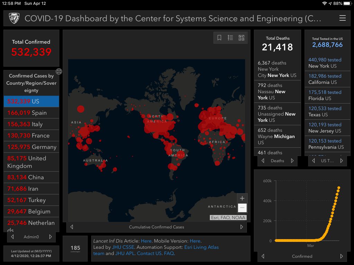Select Italy in the country list
This screenshot has height=265, width=354.
tap(31, 124)
